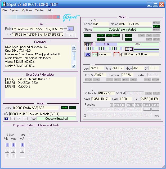This screenshot has height=169, width=166.
Task: Click the Path text field
Action: tap(38, 29)
